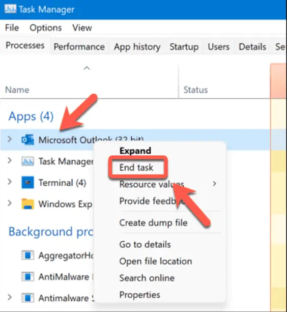Viewport: 287px width, 312px height.
Task: Click the Microsoft Outlook app icon
Action: pos(27,139)
